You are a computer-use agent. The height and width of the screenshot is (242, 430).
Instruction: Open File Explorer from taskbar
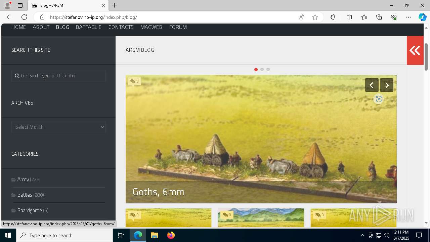[154, 235]
